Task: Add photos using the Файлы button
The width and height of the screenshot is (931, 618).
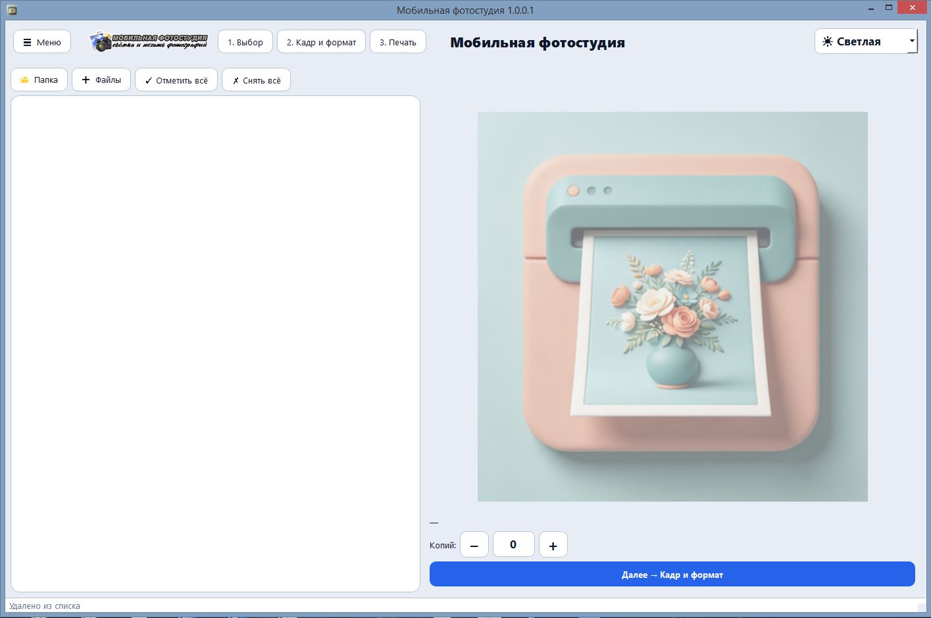Action: click(x=101, y=80)
